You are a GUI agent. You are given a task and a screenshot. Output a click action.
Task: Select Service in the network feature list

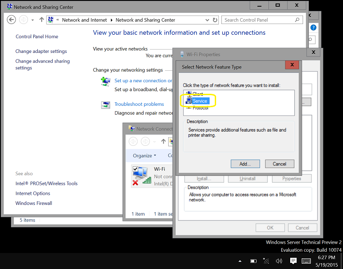click(x=200, y=101)
